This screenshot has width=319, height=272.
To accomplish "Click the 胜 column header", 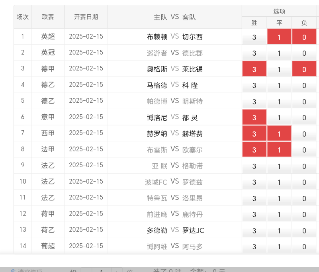I will [x=254, y=23].
